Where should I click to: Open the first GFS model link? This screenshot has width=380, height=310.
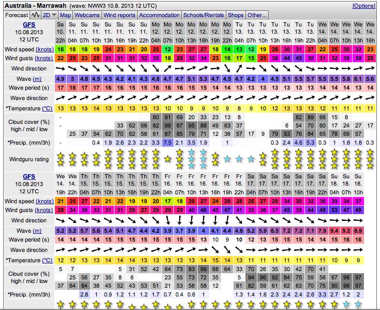tap(28, 25)
